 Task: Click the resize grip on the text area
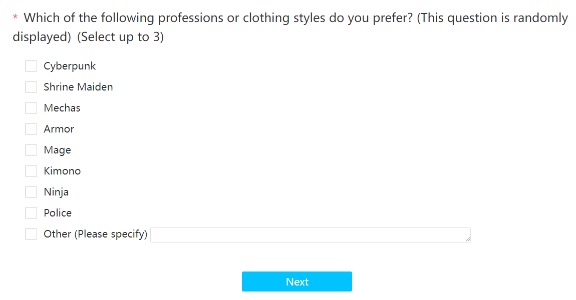coord(468,239)
